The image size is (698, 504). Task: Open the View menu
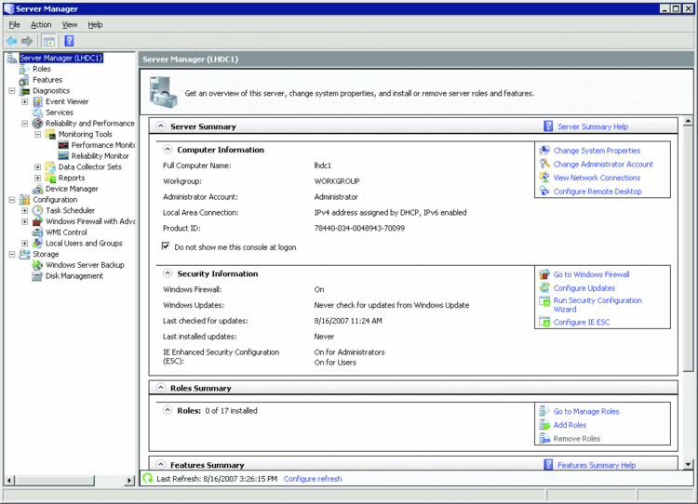70,25
